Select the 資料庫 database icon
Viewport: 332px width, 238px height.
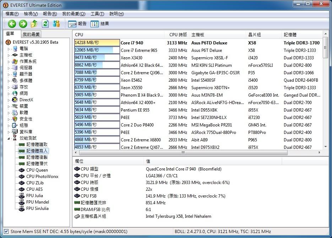[15, 132]
